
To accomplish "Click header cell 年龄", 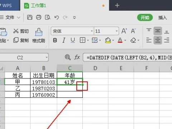I will (70, 75).
